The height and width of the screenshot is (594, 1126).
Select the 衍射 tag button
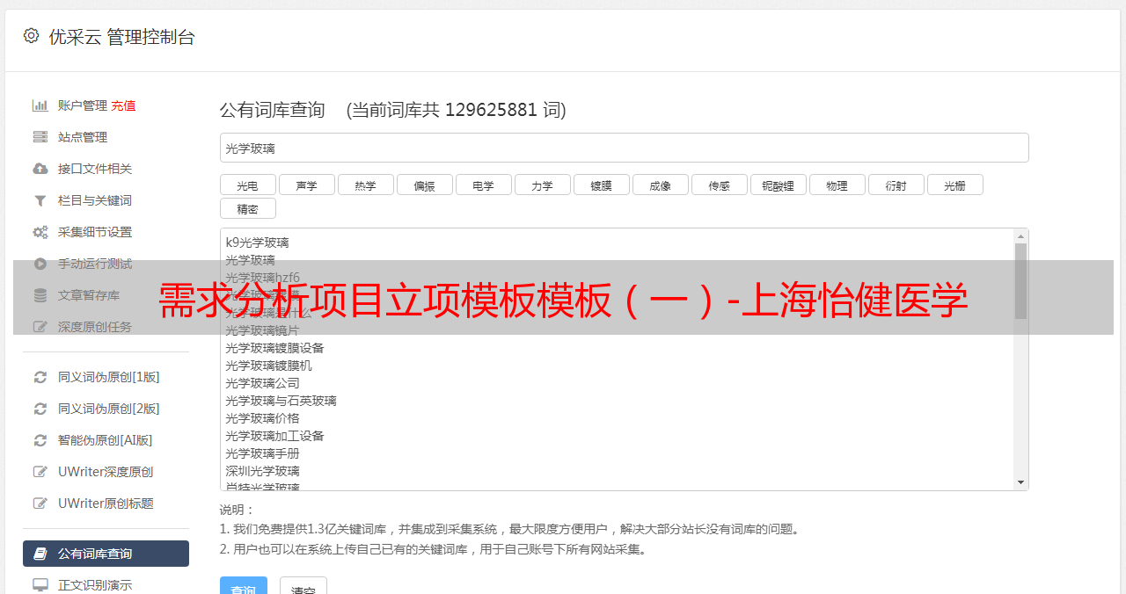click(896, 185)
